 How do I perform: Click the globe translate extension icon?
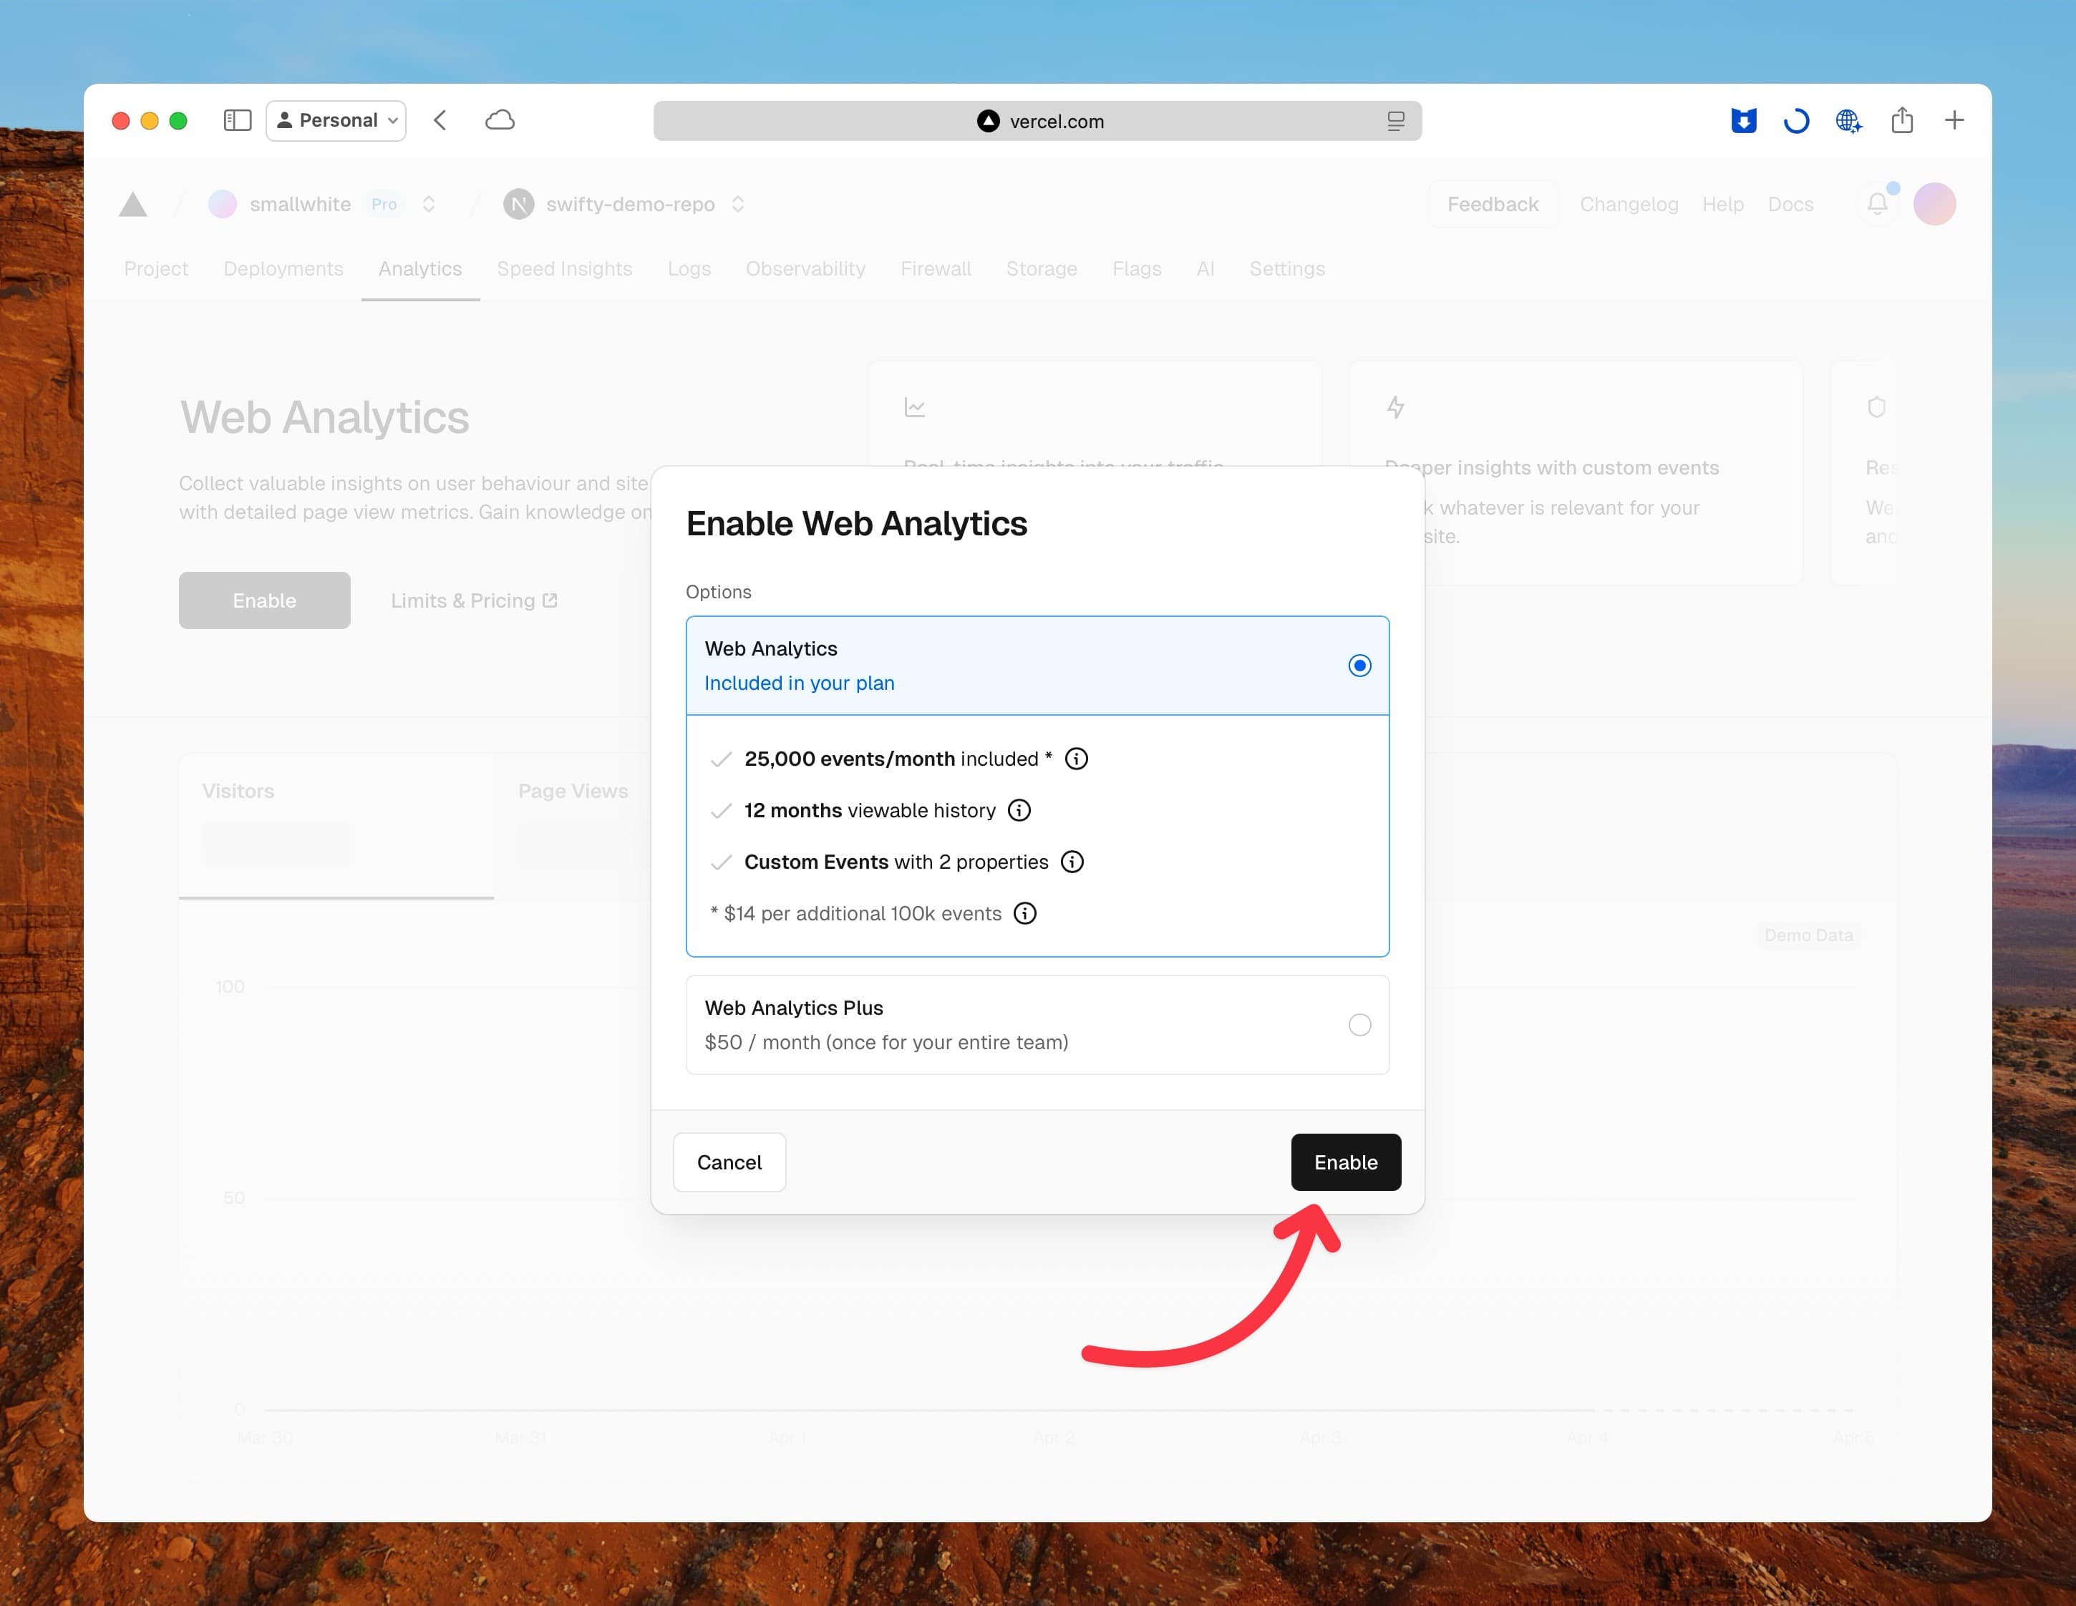coord(1849,121)
